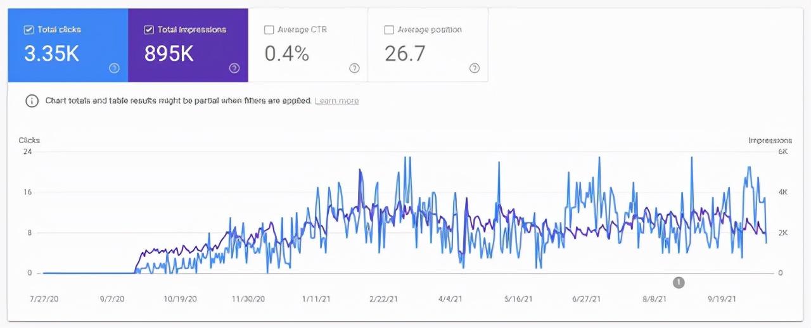The width and height of the screenshot is (811, 328).
Task: Open help icon on Average position card
Action: click(475, 68)
